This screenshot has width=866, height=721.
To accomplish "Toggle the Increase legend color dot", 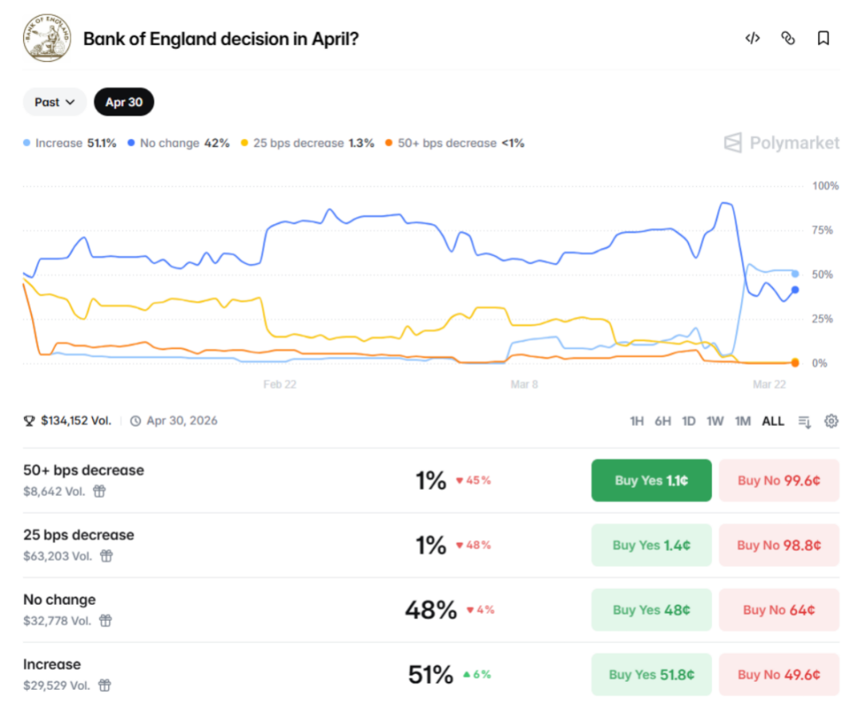I will tap(27, 144).
